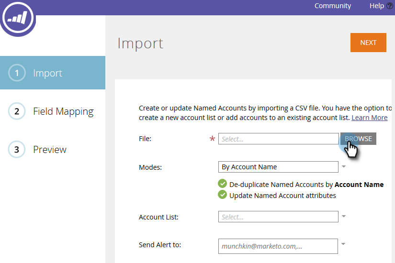Open the Community menu item
This screenshot has height=263, width=395.
tap(332, 6)
